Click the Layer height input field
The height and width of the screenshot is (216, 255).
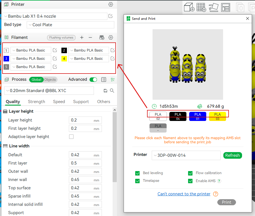[85, 120]
